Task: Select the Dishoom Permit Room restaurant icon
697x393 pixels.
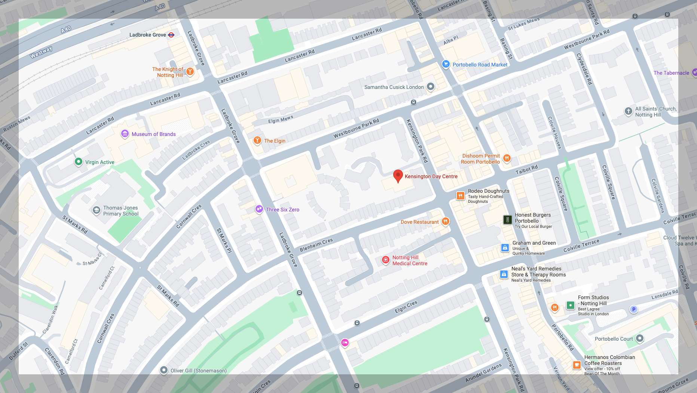Action: pos(507,158)
